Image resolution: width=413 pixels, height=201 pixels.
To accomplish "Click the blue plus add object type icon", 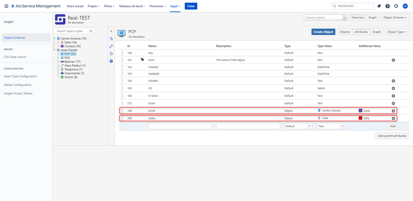I will click(x=111, y=61).
